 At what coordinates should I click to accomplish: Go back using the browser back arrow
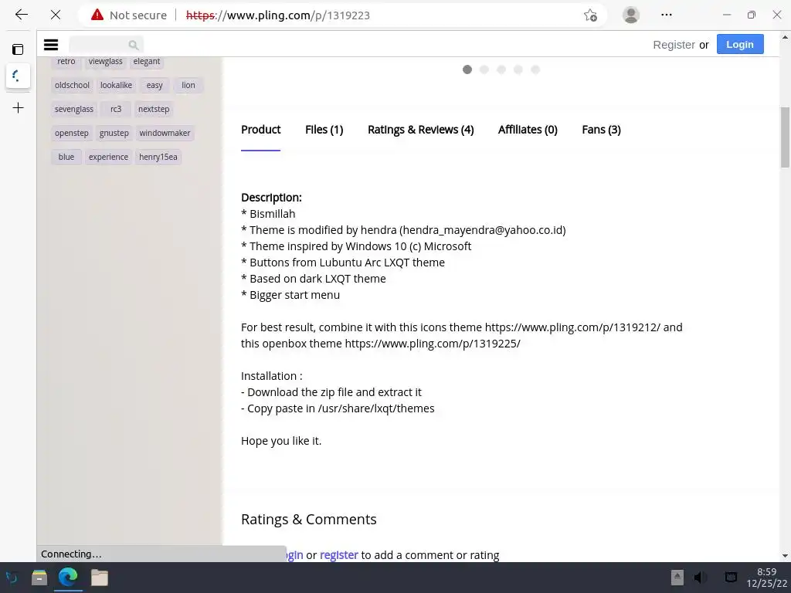[21, 15]
